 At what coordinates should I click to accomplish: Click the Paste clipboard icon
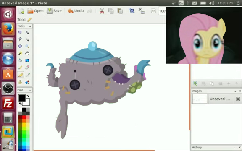(x=120, y=11)
